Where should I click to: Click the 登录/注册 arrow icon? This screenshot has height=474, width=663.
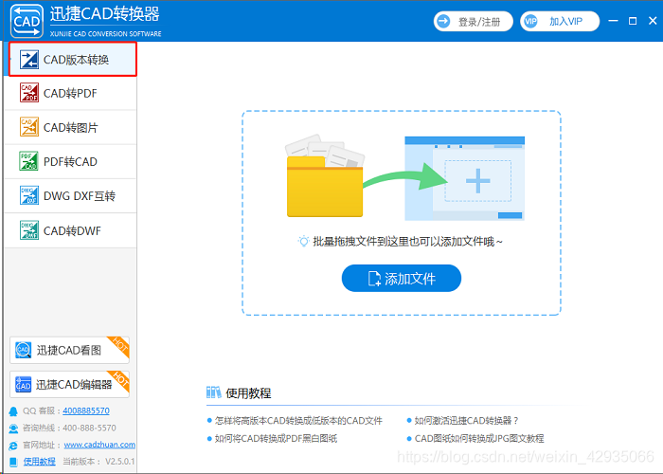click(x=443, y=21)
